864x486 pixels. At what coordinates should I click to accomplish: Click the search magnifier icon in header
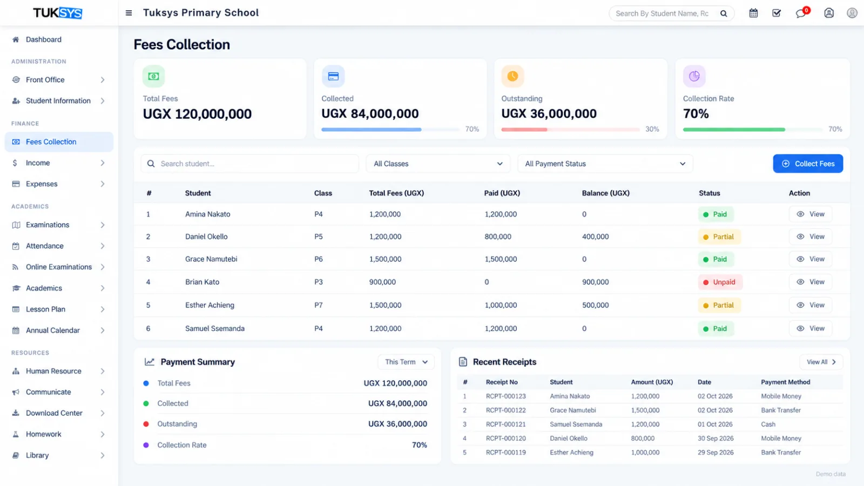(x=724, y=13)
